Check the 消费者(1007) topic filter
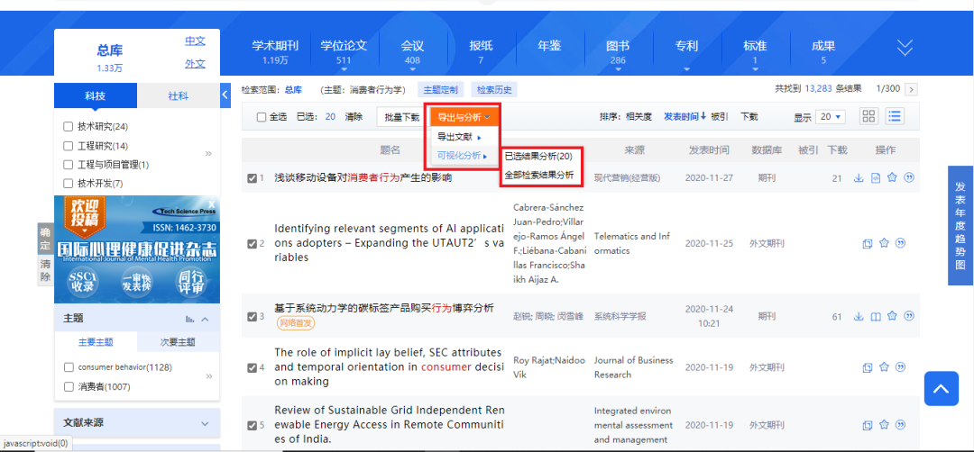974x452 pixels. click(69, 387)
